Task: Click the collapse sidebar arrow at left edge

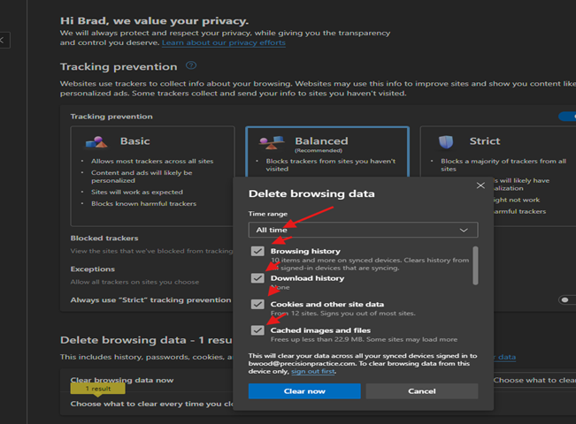Action: [4, 40]
